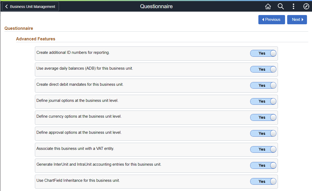The image size is (312, 191).
Task: Disable ChartField Inheritance toggle
Action: 263,181
